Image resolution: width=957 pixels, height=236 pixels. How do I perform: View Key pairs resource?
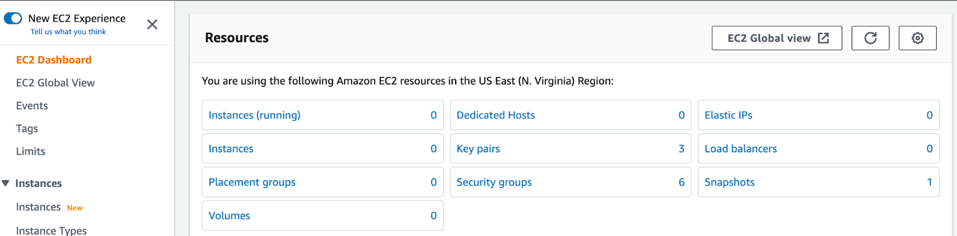tap(478, 149)
